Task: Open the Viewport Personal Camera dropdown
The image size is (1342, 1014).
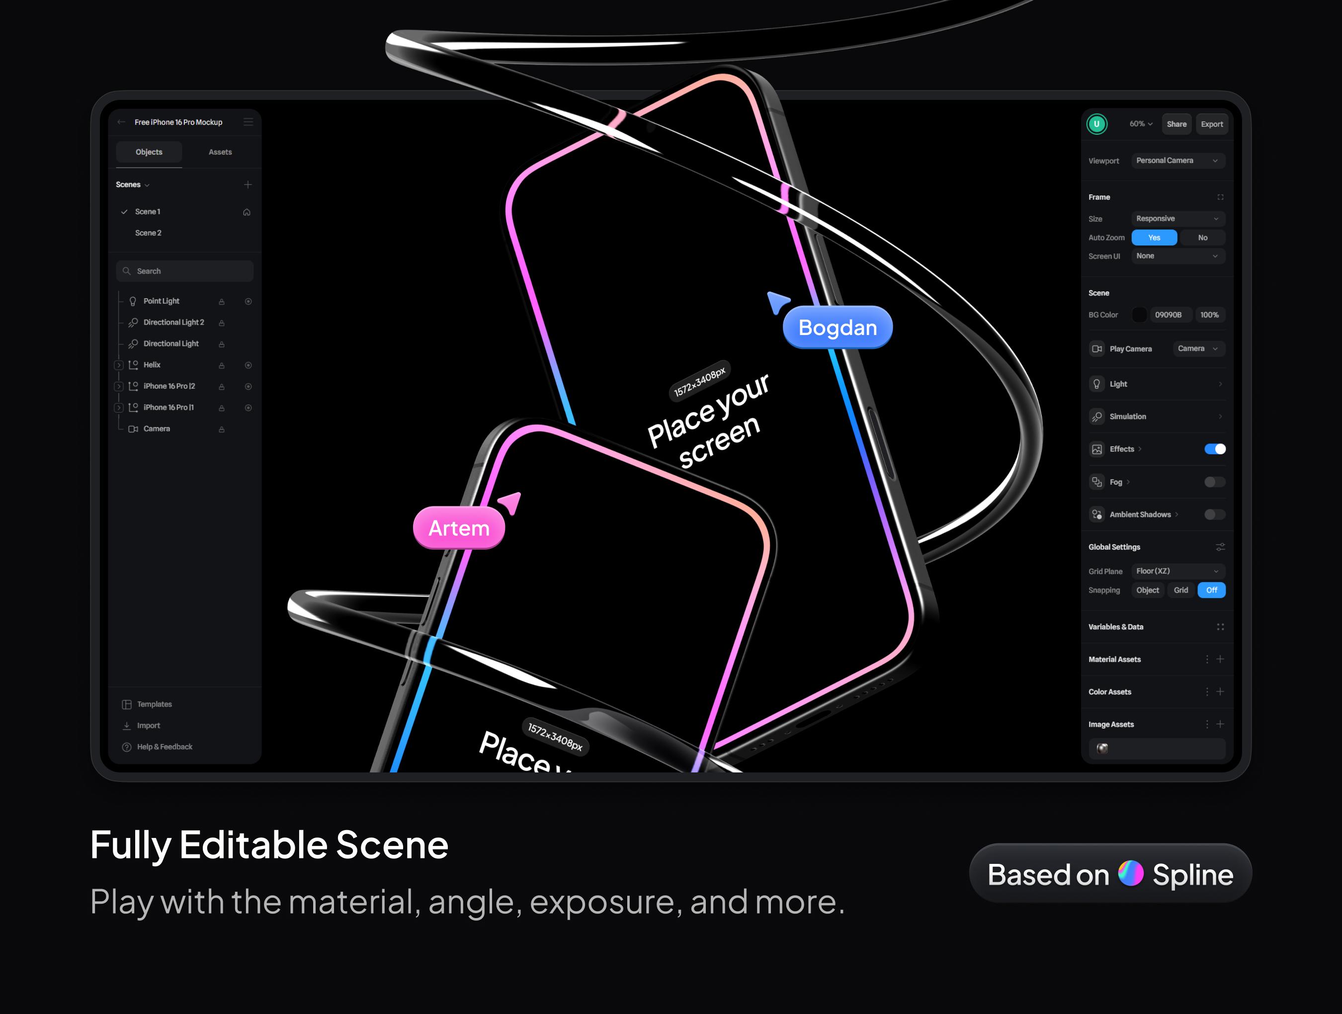Action: (x=1177, y=161)
